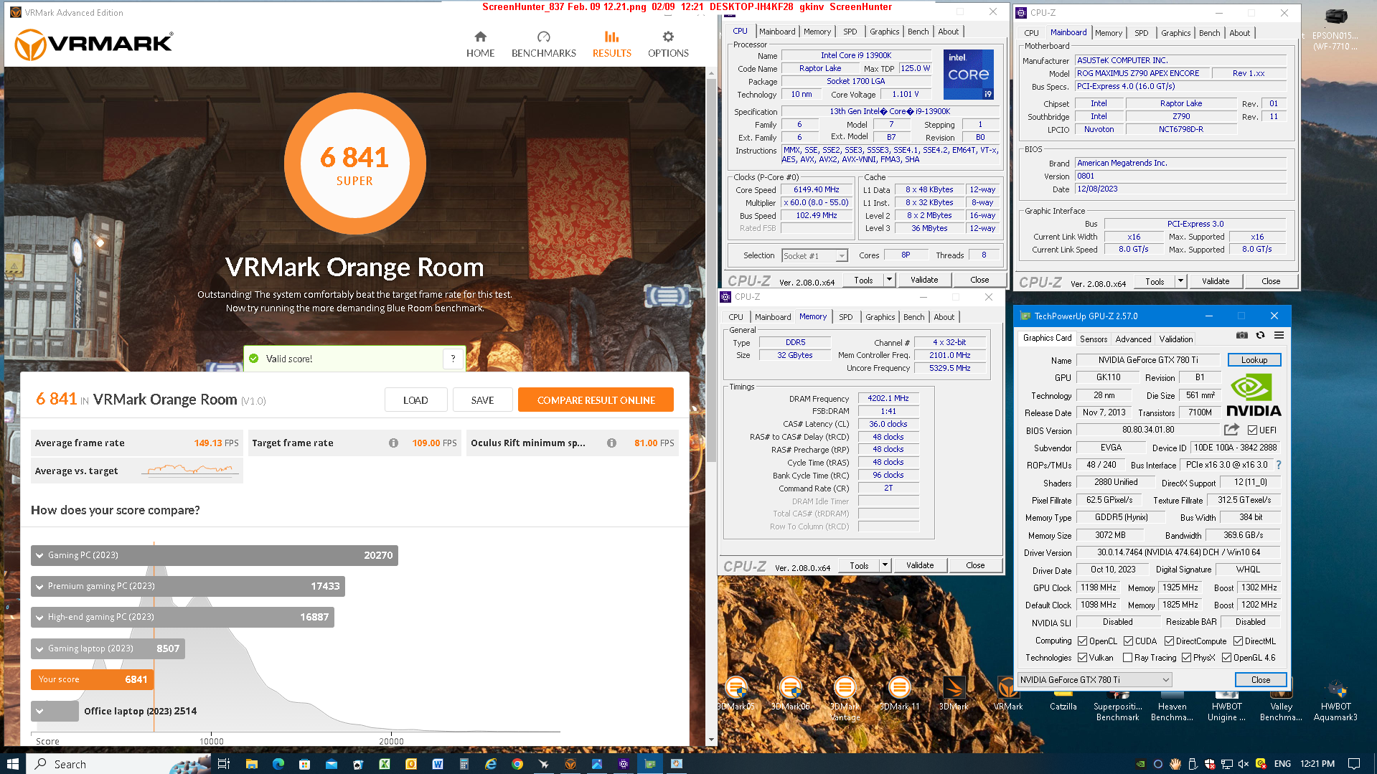Open Google Chrome from the taskbar
Viewport: 1377px width, 774px height.
[x=517, y=764]
